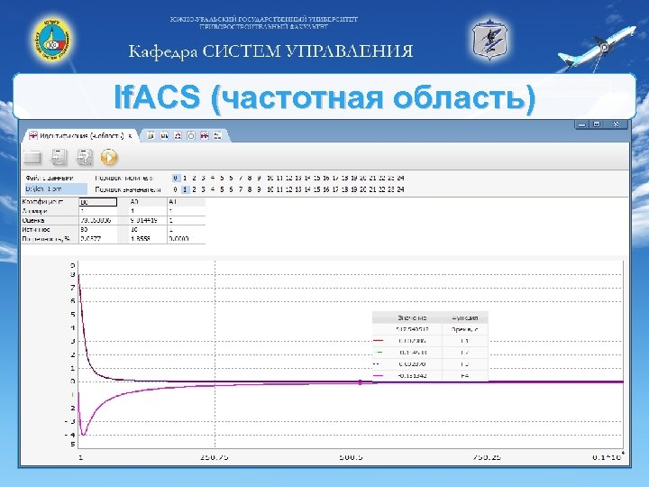Select the A1 coefficient header cell
Viewport: 649px width, 487px height.
pos(187,202)
